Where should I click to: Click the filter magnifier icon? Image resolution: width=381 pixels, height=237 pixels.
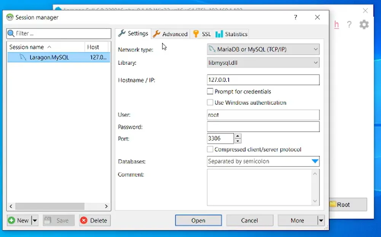tap(11, 33)
